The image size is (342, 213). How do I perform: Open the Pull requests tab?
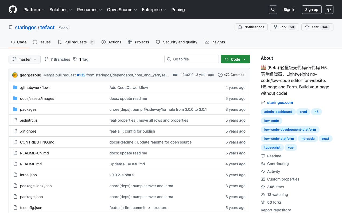coord(76,42)
